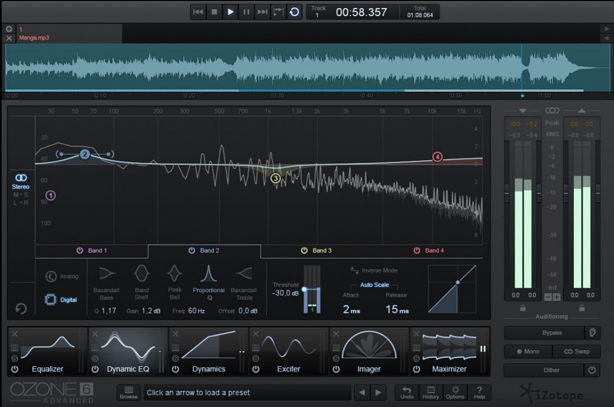Open the Imager module

tap(369, 351)
